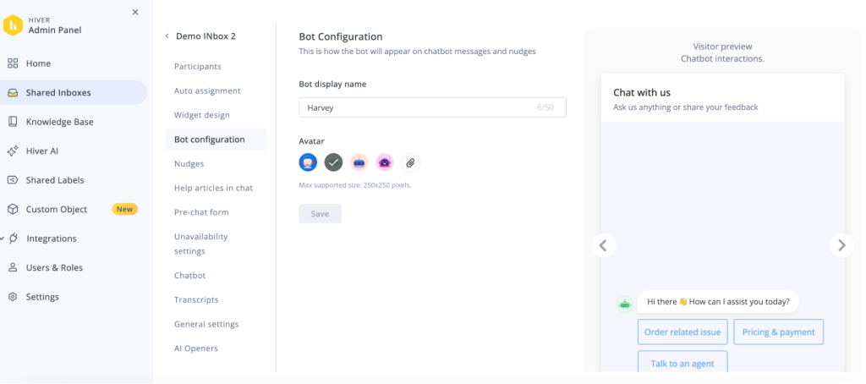Open Hiver AI from the sidebar
Image resolution: width=866 pixels, height=384 pixels.
pyautogui.click(x=42, y=151)
